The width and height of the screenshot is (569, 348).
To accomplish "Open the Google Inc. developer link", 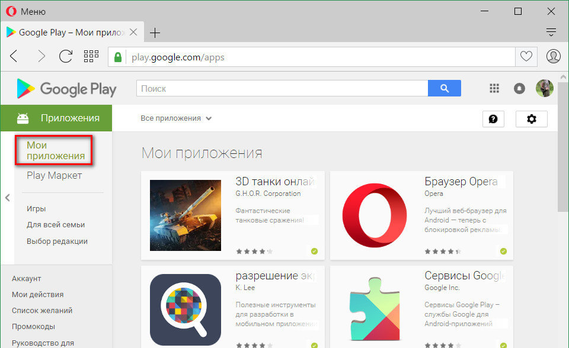I will [442, 288].
